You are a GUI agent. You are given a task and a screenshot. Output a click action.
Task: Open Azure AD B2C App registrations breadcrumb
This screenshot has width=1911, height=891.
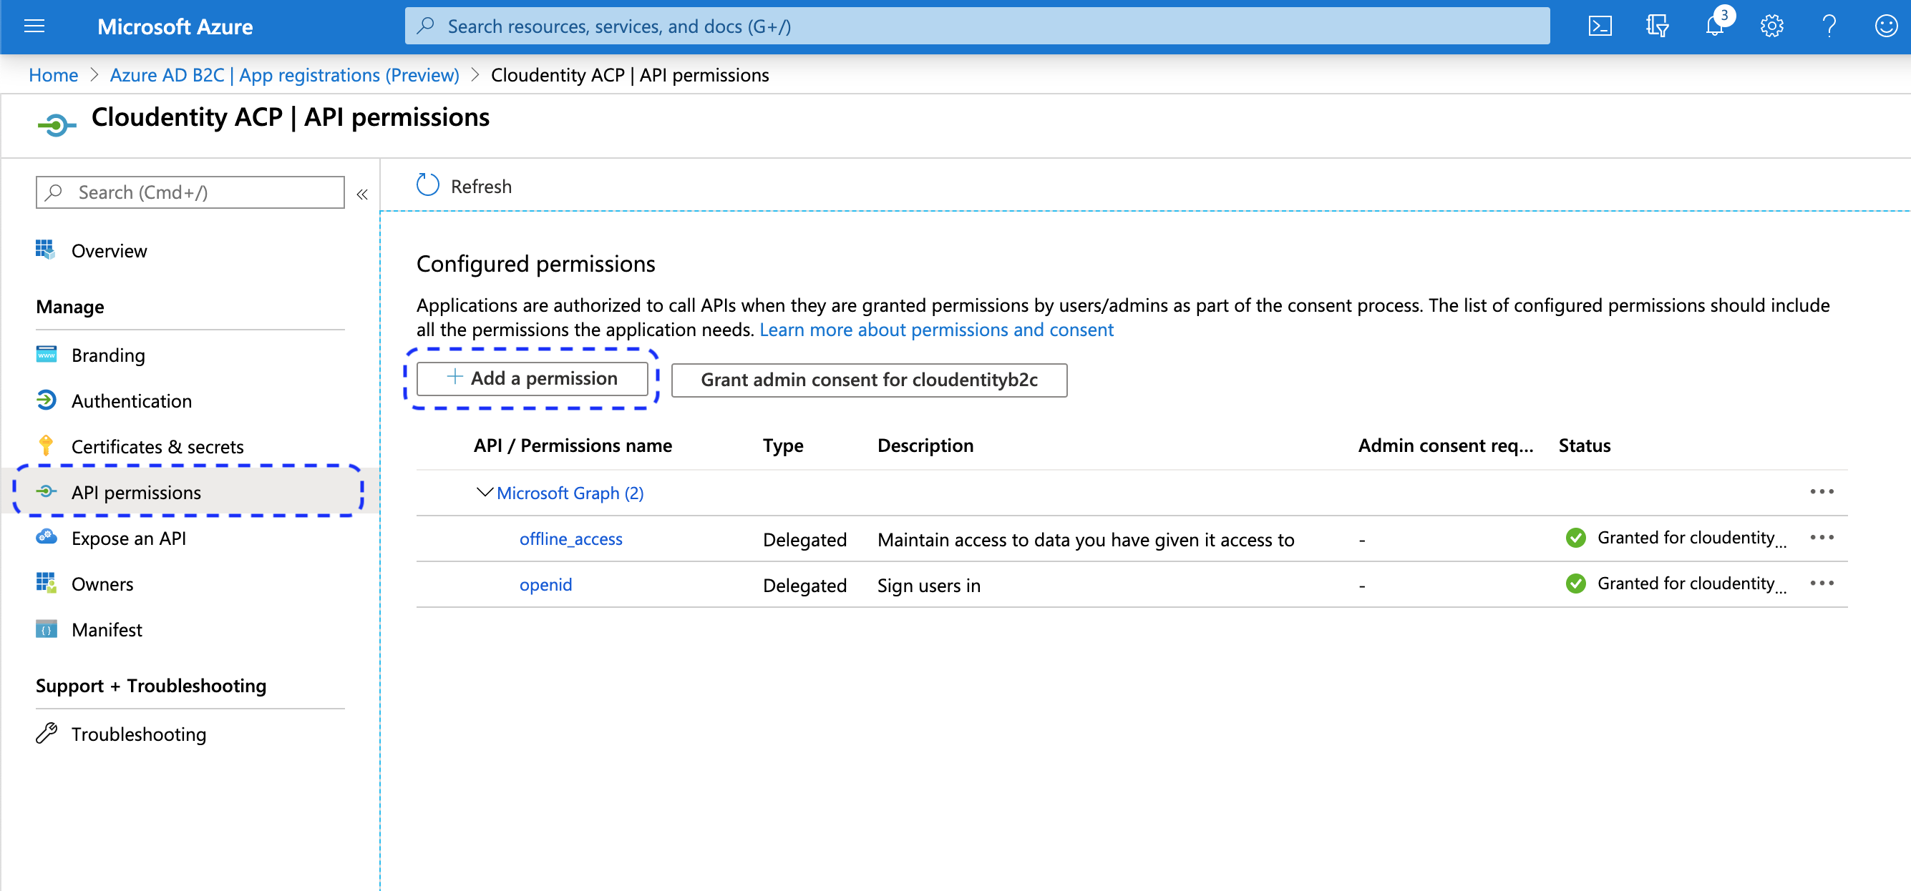coord(284,75)
